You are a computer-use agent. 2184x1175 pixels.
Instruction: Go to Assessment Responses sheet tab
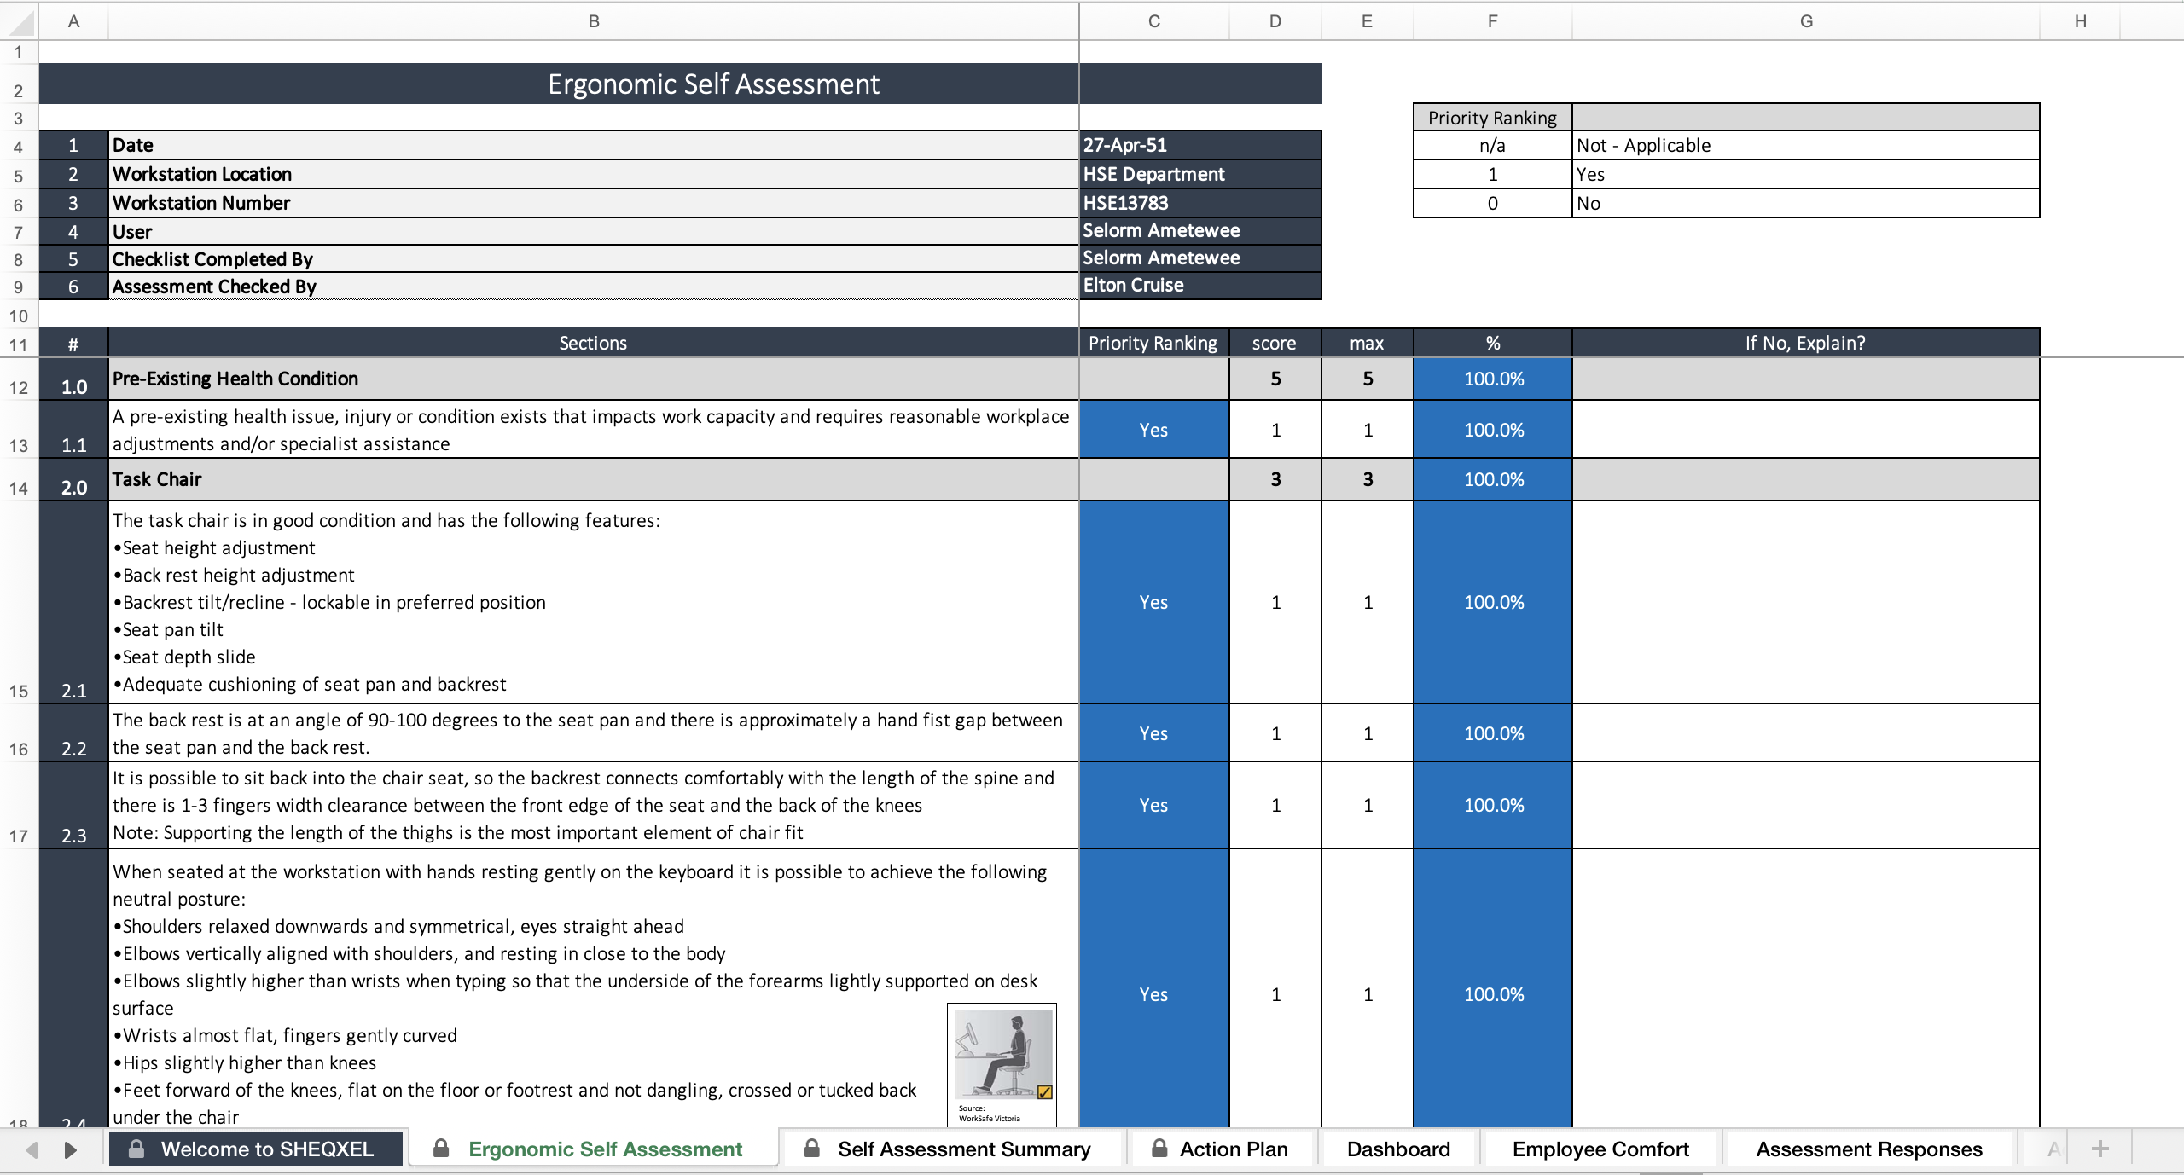(1868, 1149)
